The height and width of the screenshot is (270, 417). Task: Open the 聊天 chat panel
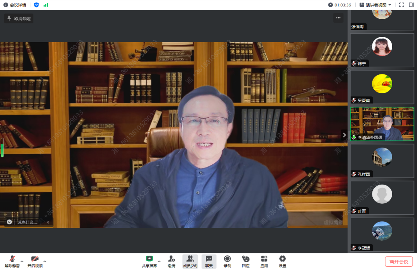pos(209,259)
